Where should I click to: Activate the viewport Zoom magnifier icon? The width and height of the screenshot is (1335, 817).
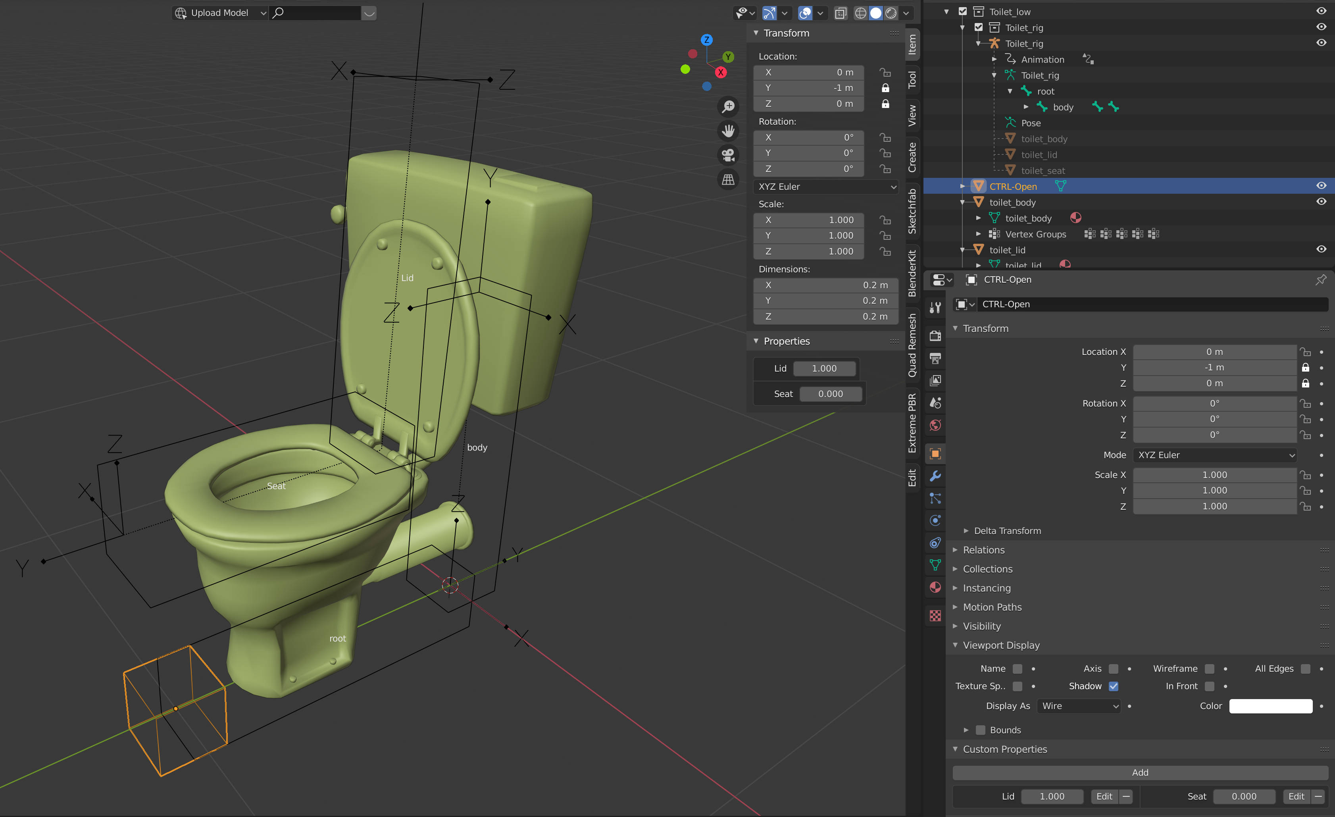coord(728,106)
